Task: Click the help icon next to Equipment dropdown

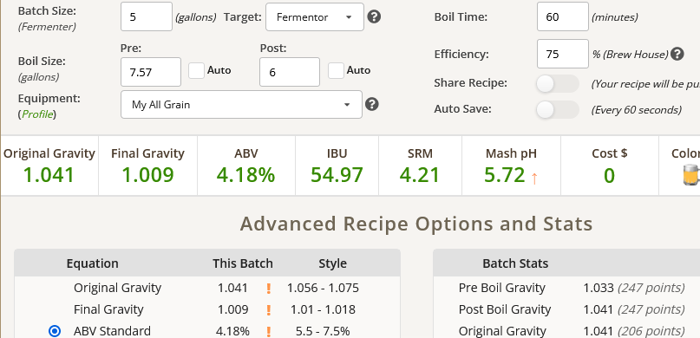Action: pyautogui.click(x=372, y=104)
